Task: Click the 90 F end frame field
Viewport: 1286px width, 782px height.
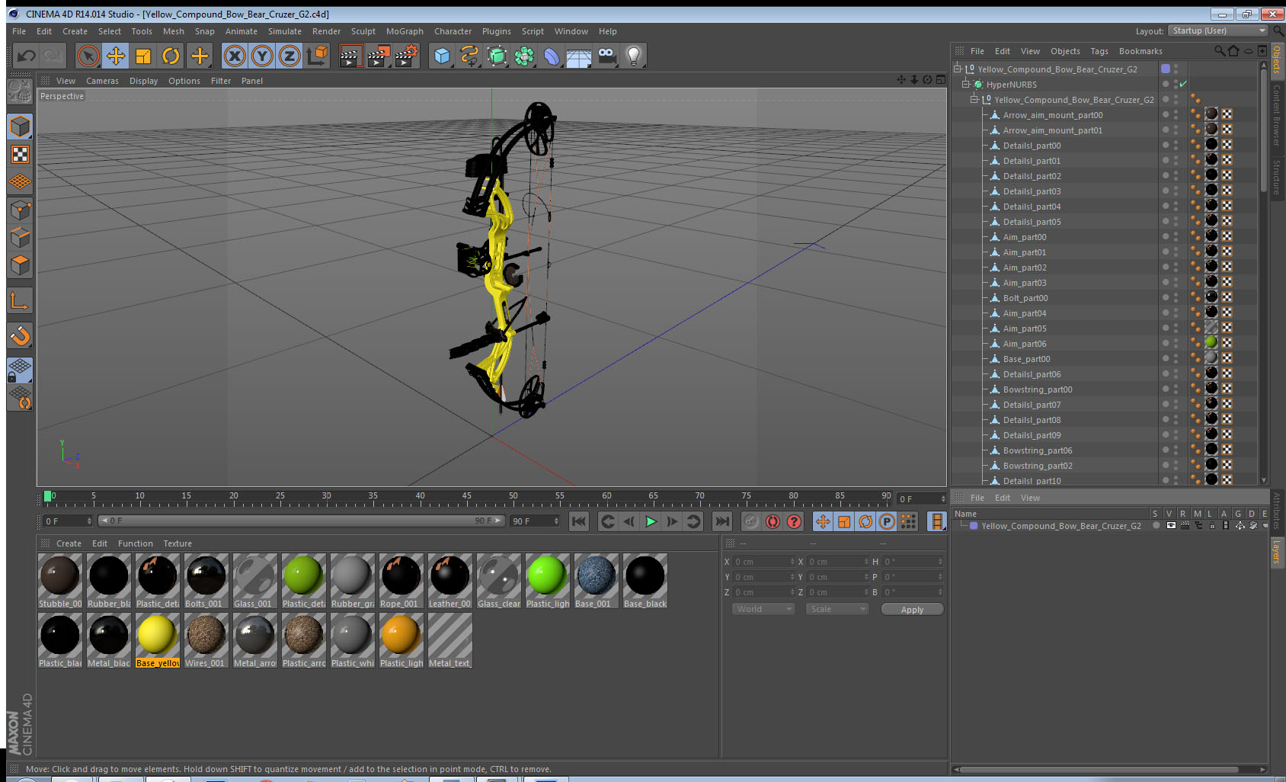Action: click(x=535, y=521)
